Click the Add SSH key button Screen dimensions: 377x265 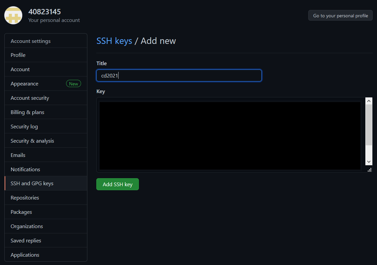tap(118, 184)
